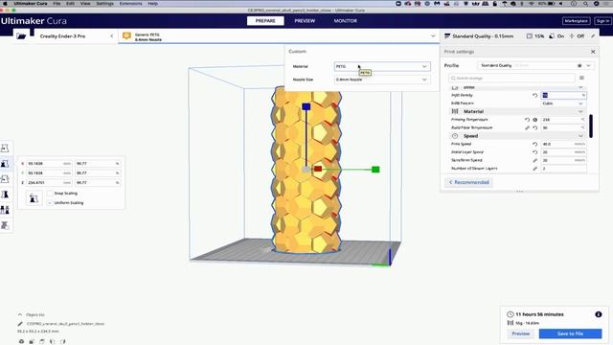Open the Infill Pattern Cubic dropdown

tap(563, 103)
